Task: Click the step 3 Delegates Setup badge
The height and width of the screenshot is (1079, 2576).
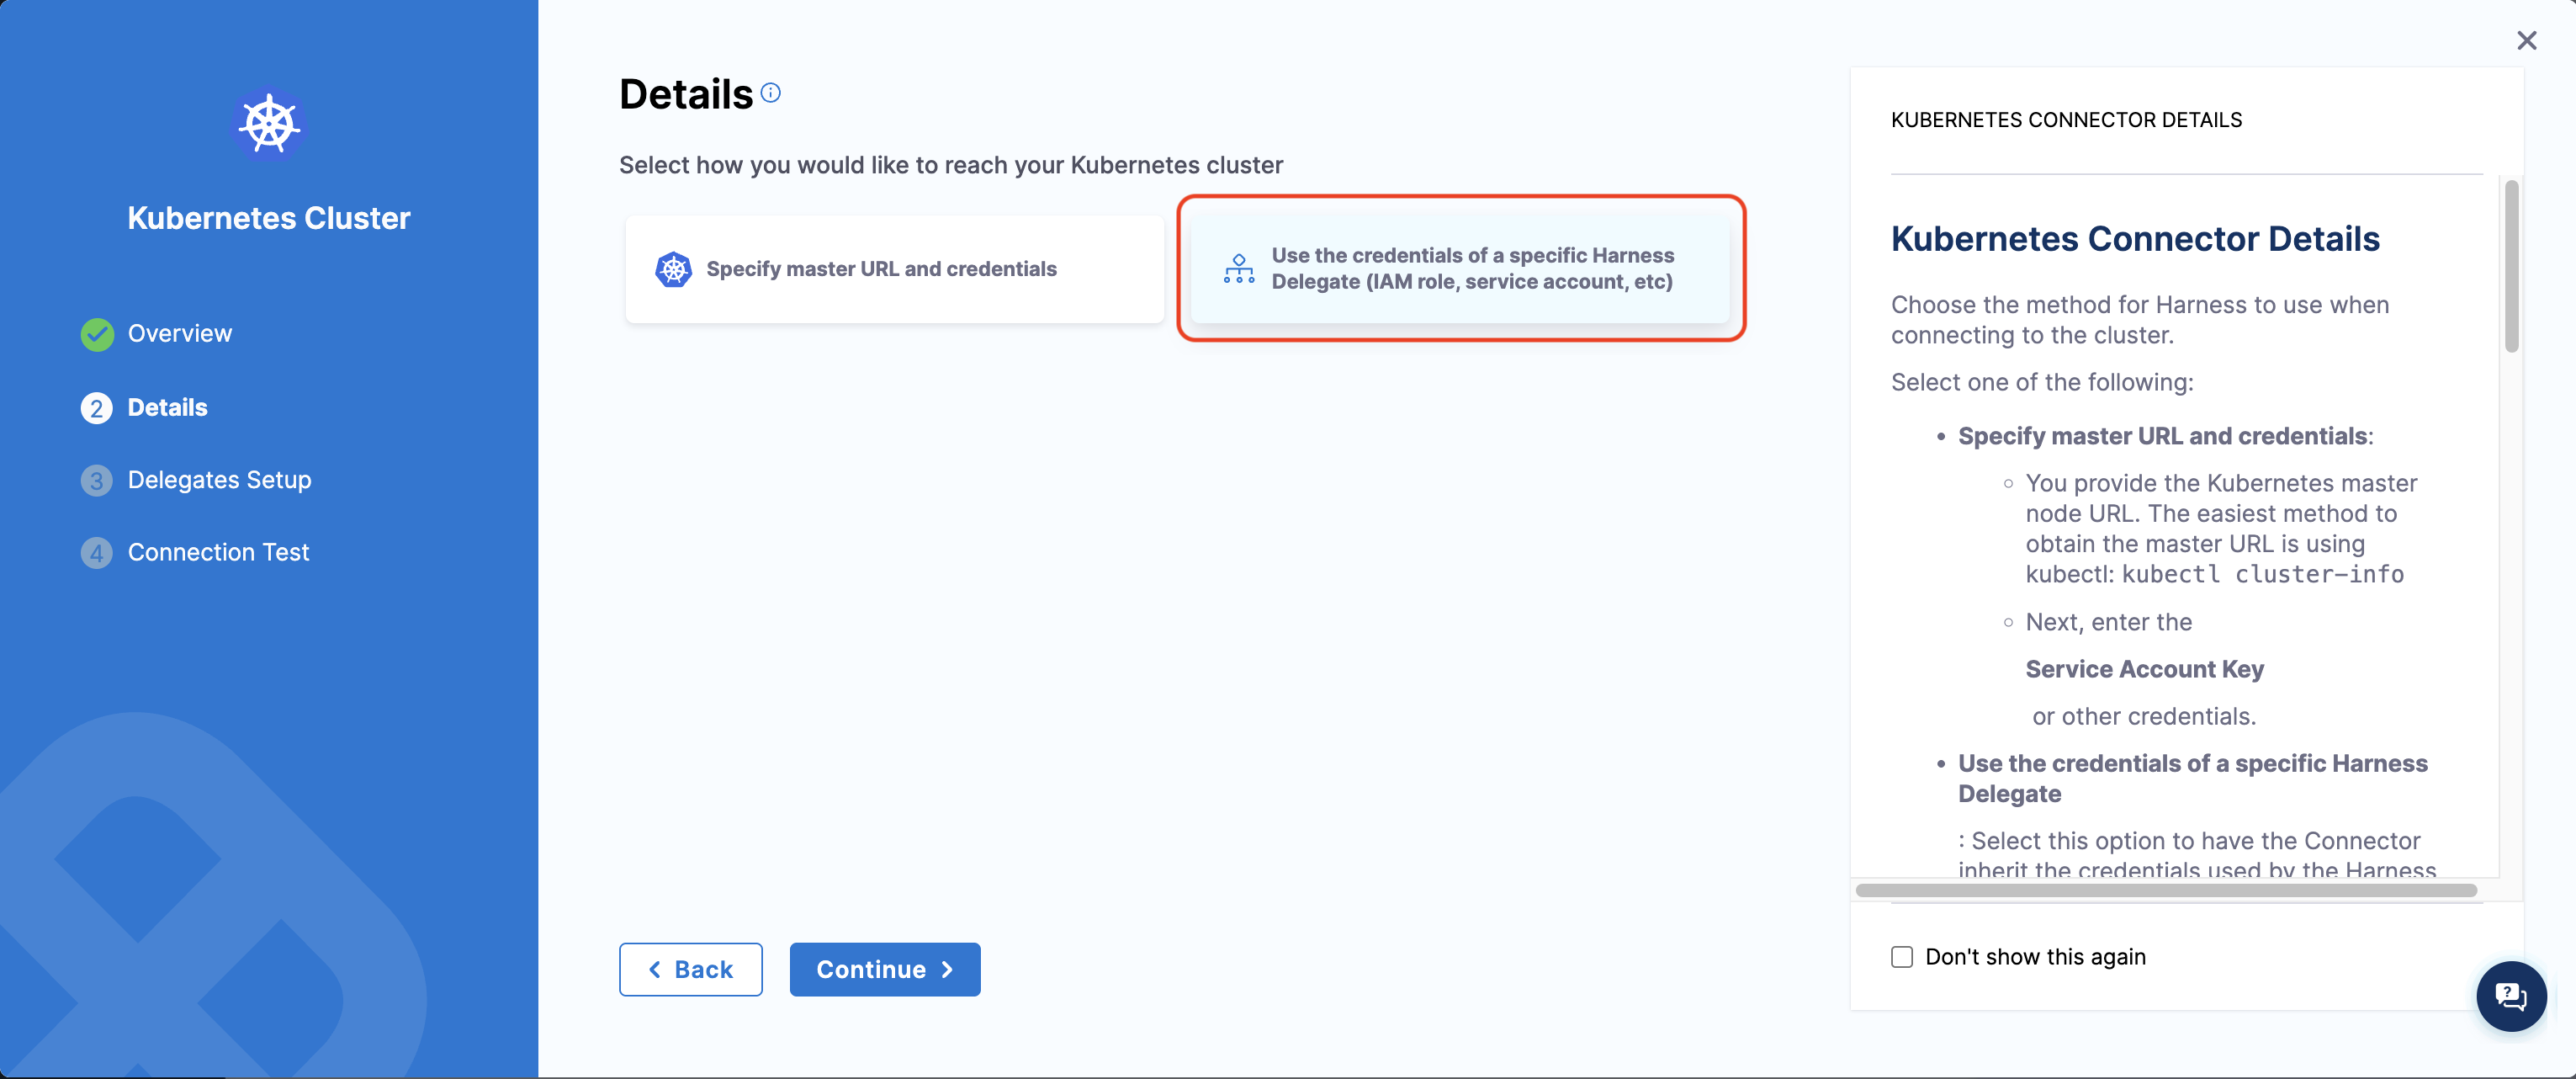Action: pos(97,481)
